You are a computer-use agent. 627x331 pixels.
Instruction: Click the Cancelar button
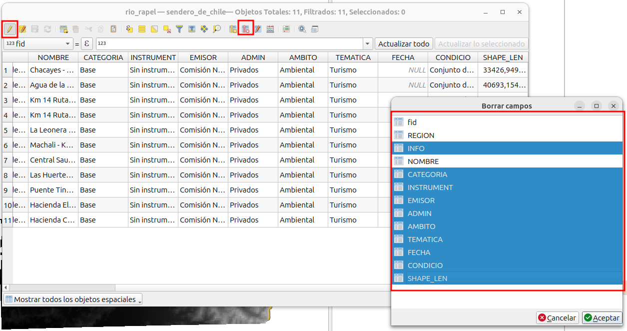[557, 318]
